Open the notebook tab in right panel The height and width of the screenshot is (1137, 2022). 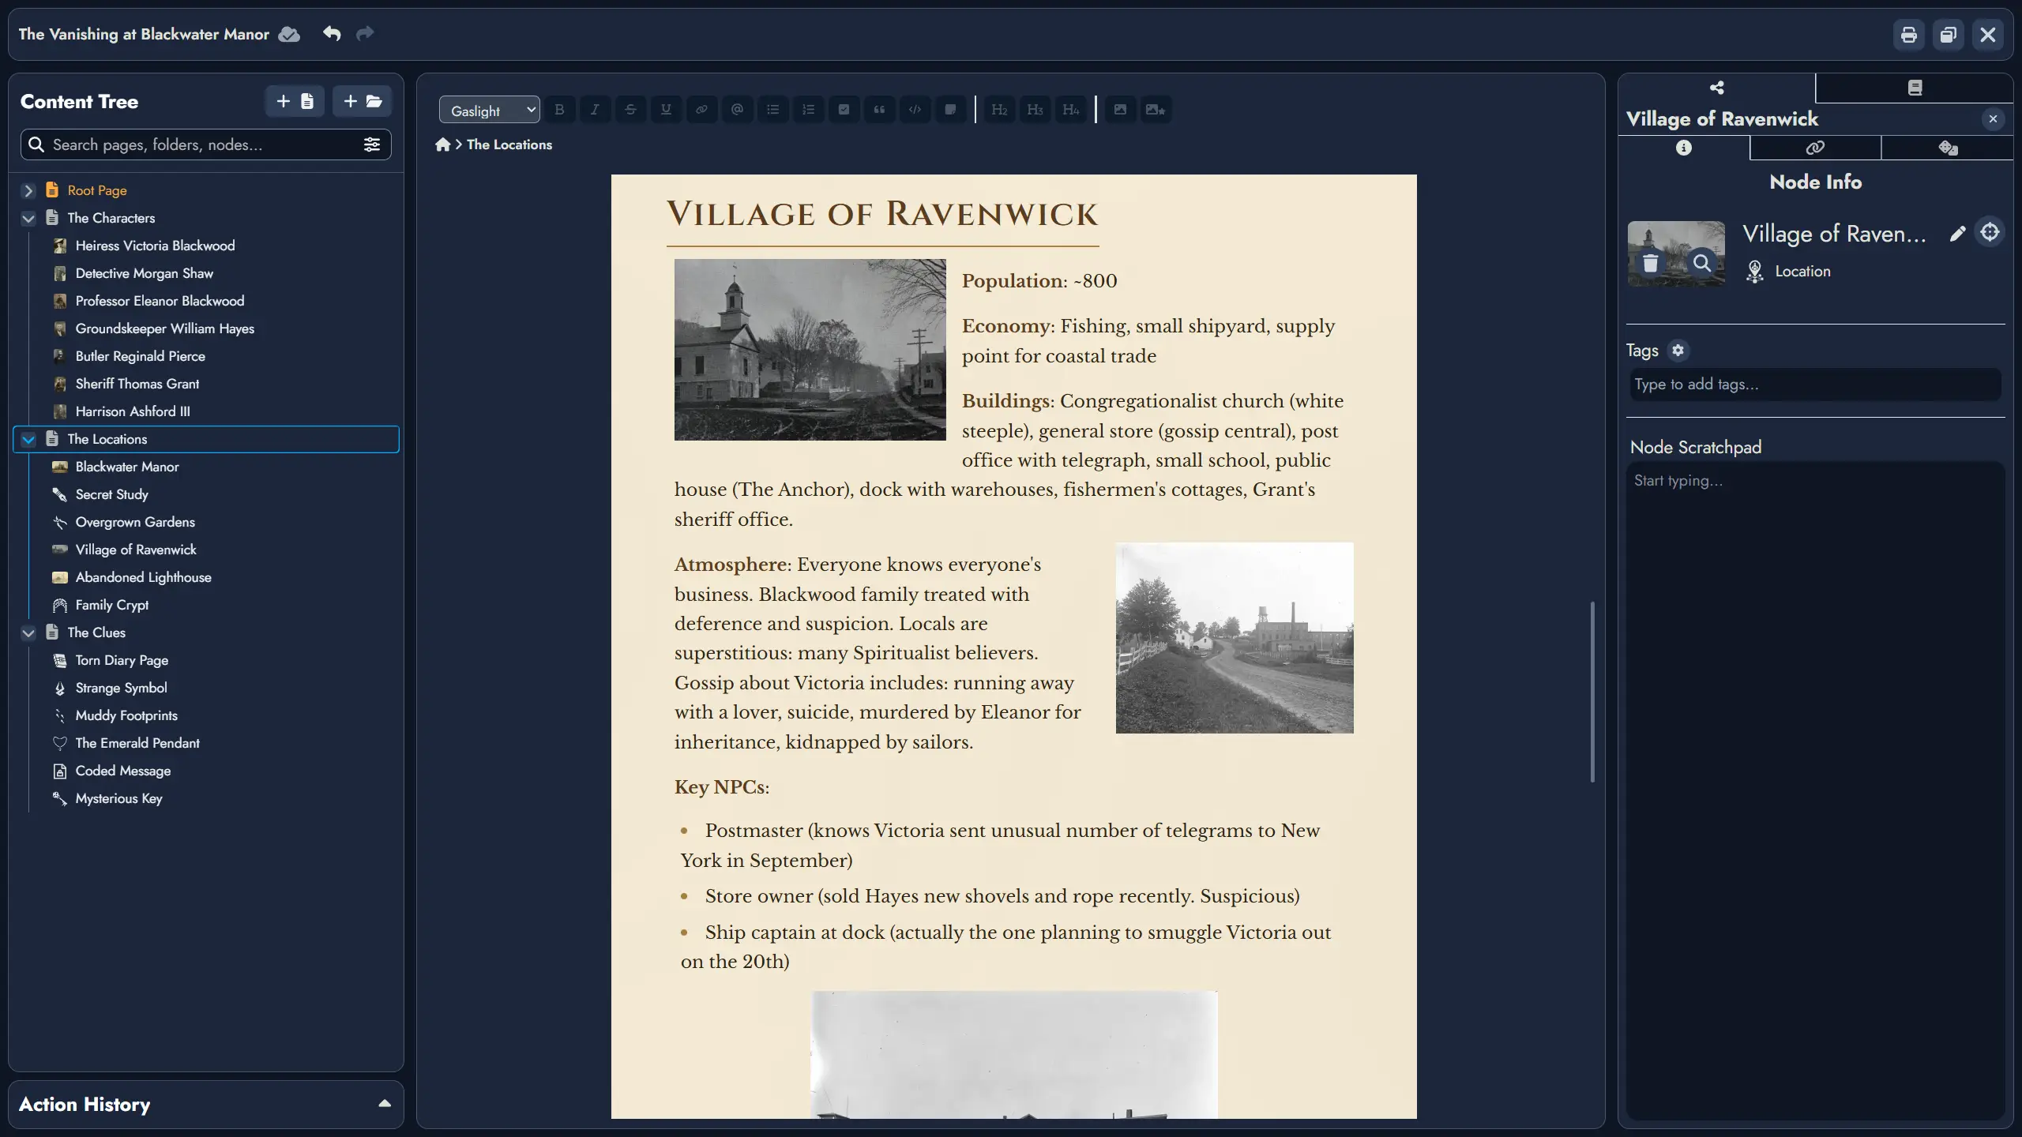click(1915, 88)
